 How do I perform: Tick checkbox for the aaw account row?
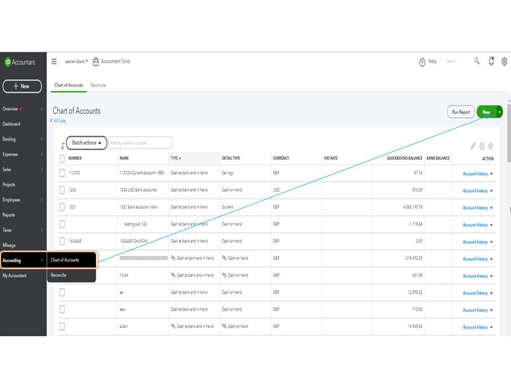coord(62,310)
